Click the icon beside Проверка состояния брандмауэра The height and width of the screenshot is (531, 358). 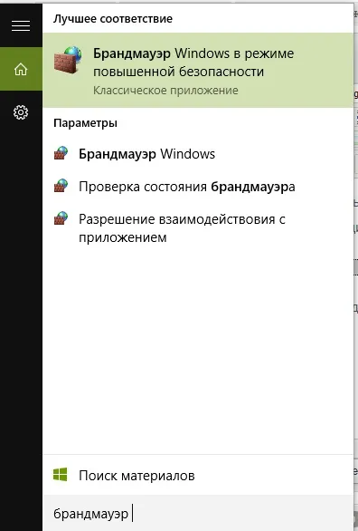tap(61, 186)
